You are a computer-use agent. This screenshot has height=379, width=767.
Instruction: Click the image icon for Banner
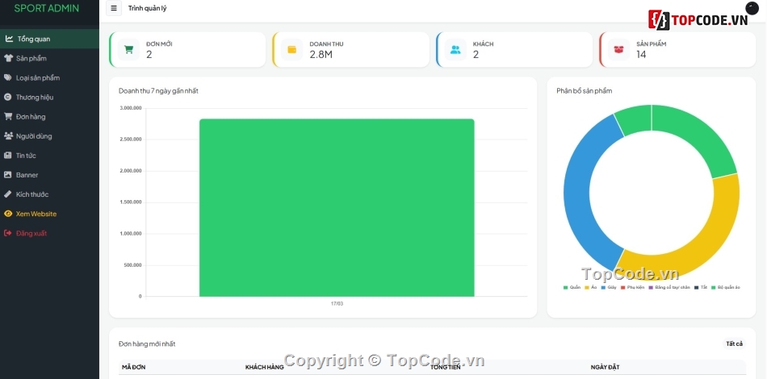point(8,175)
